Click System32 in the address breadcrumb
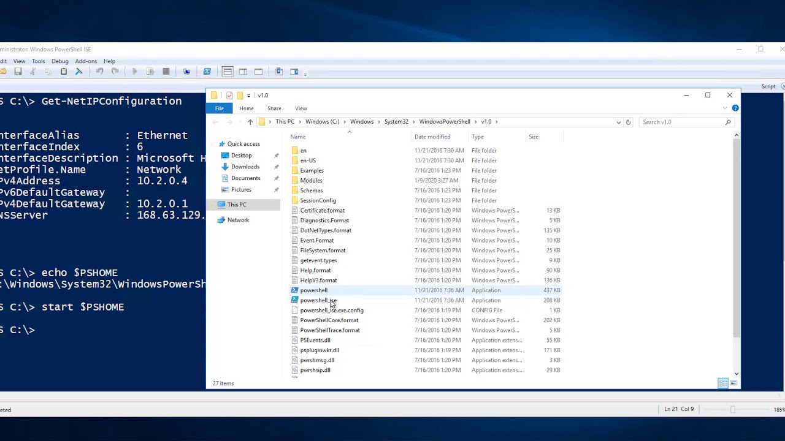This screenshot has width=785, height=441. pyautogui.click(x=396, y=122)
